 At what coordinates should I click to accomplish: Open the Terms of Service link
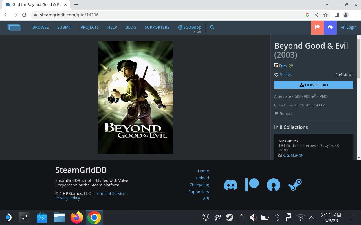coord(110,193)
